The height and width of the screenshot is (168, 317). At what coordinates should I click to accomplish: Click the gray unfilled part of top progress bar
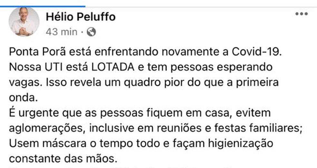coord(201,7)
